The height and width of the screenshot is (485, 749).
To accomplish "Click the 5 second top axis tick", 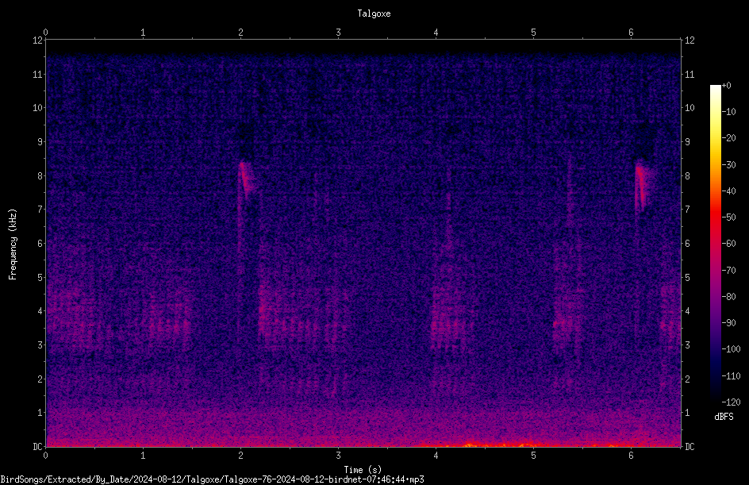I will 533,33.
